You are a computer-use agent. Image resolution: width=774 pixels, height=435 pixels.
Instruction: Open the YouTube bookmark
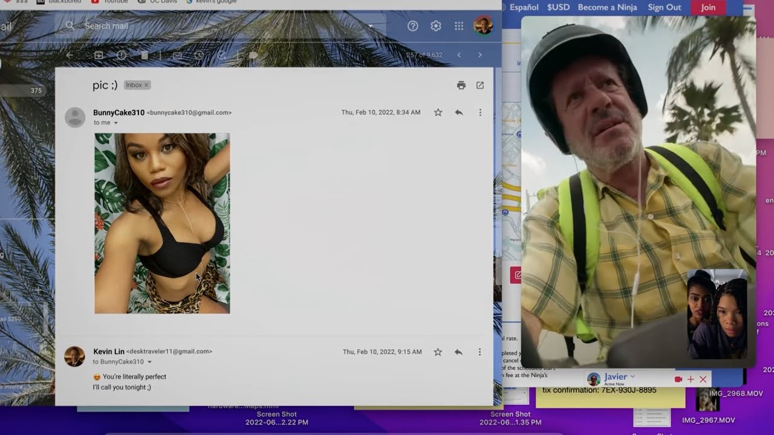coord(109,2)
